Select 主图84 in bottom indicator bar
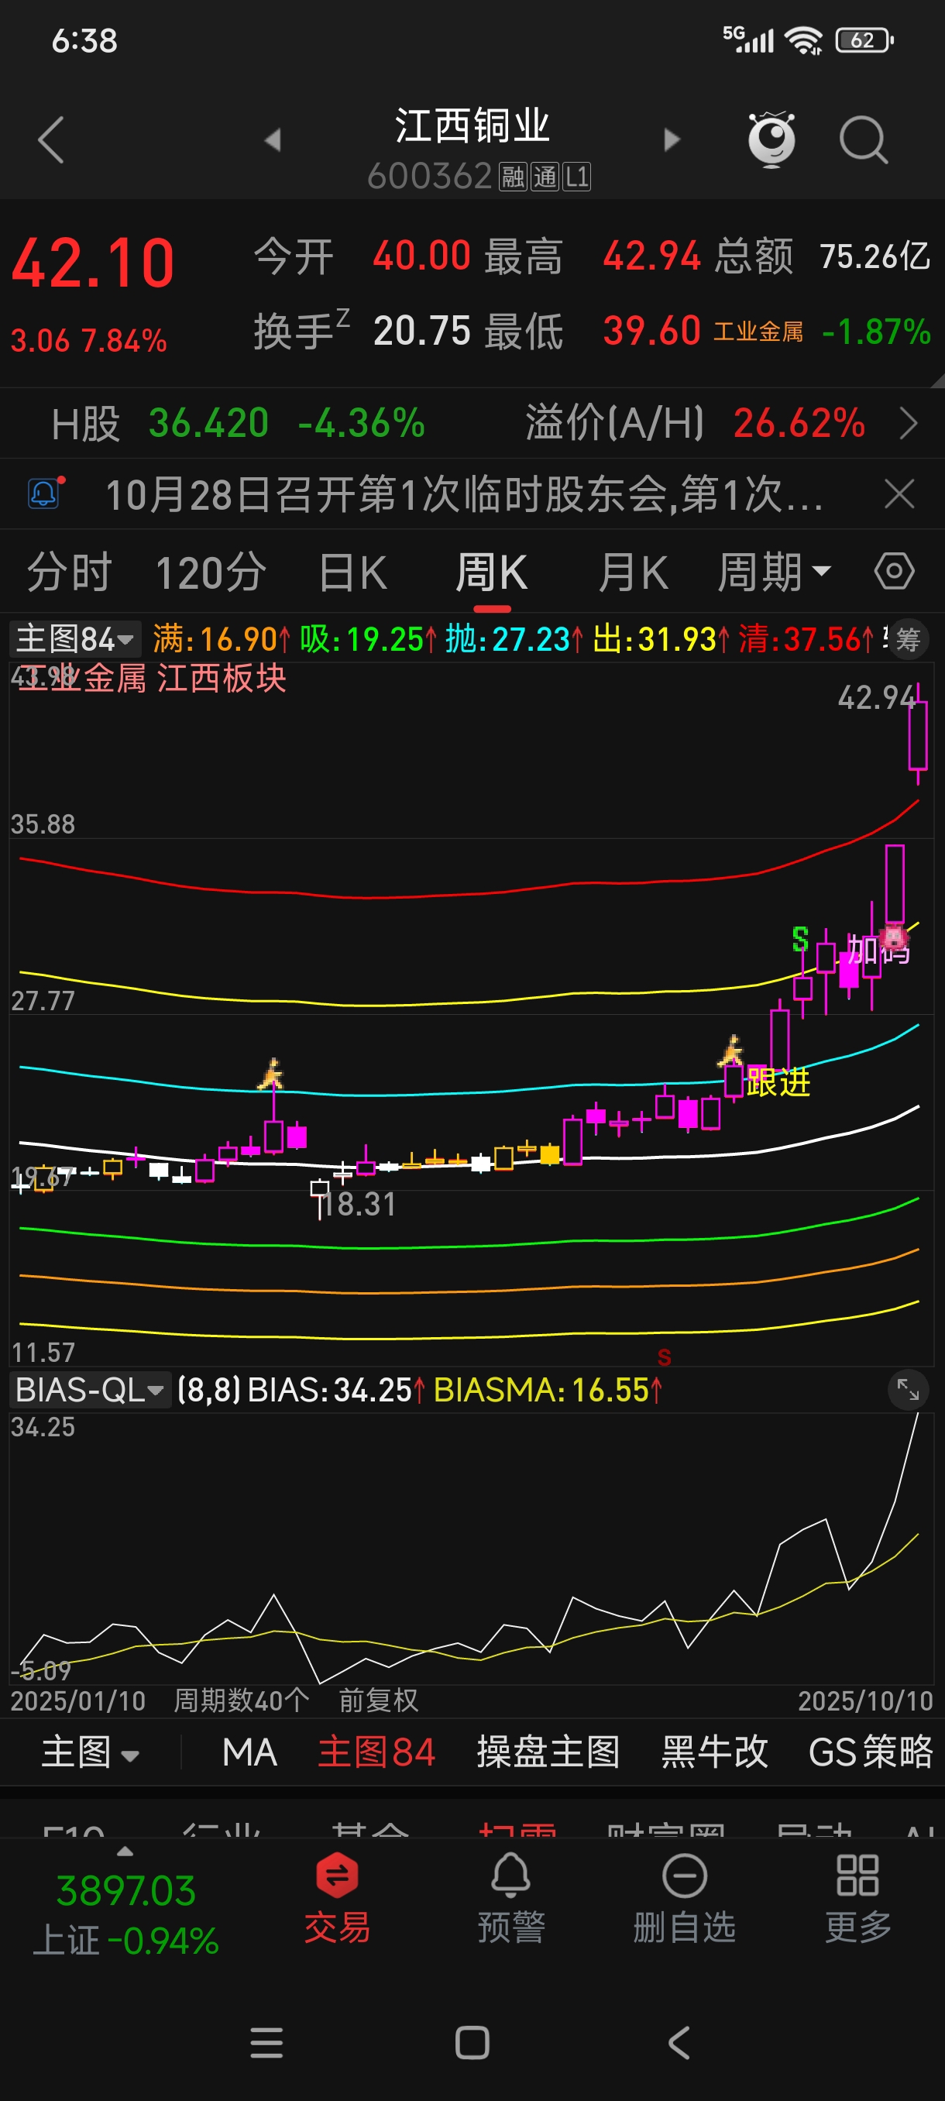 tap(376, 1752)
